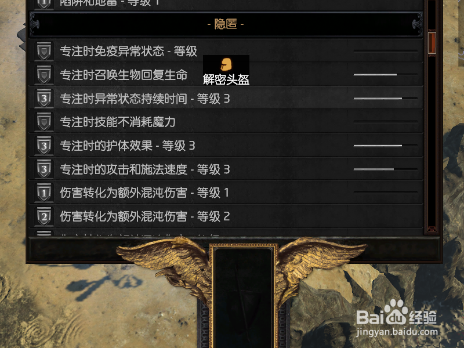
Task: Select the level 3 shield icon for 专注时的护体效果
Action: tap(44, 146)
